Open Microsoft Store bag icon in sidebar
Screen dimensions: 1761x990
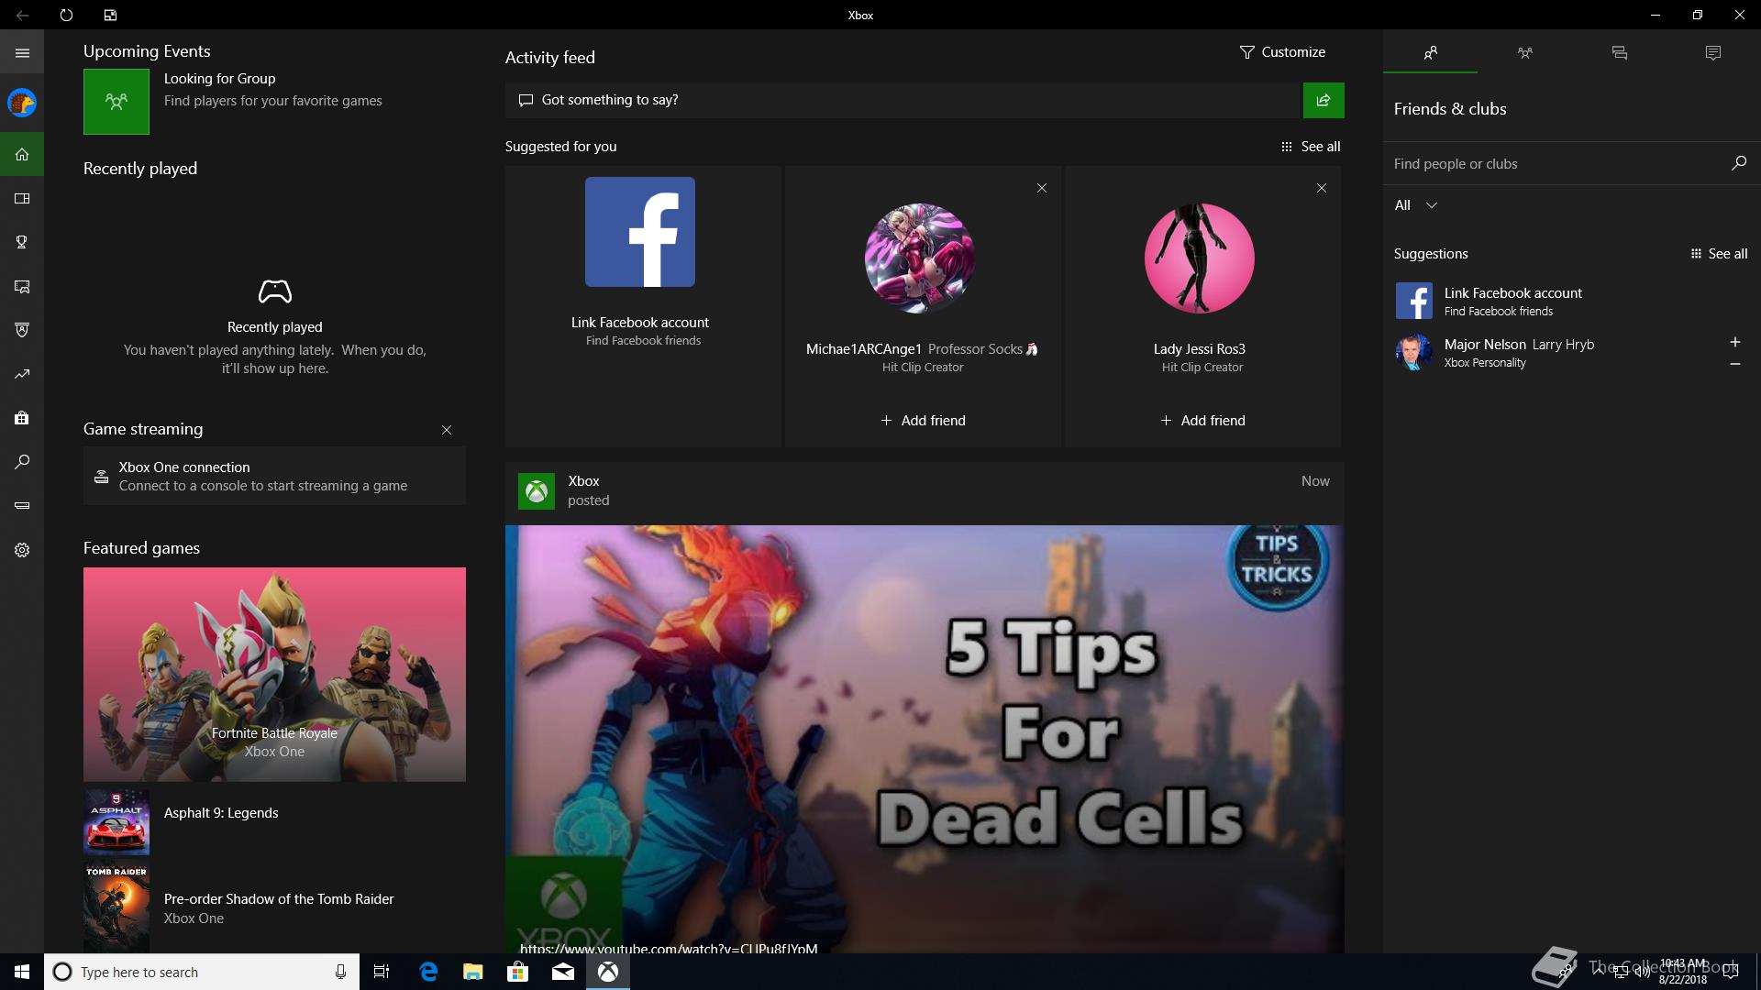tap(22, 418)
